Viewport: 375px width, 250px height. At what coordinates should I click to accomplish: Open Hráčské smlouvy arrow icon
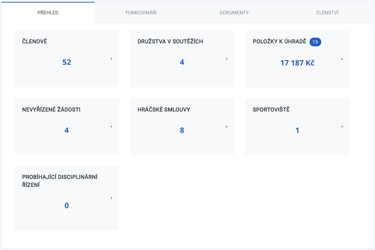click(x=227, y=127)
